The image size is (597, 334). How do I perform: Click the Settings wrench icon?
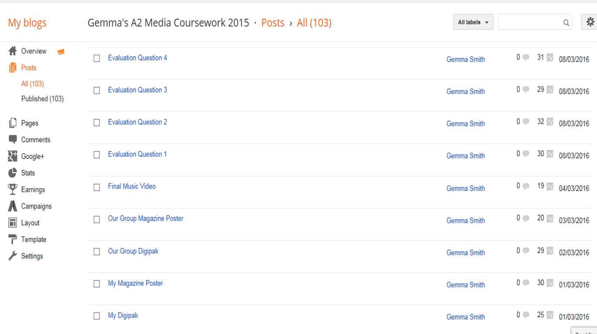13,256
